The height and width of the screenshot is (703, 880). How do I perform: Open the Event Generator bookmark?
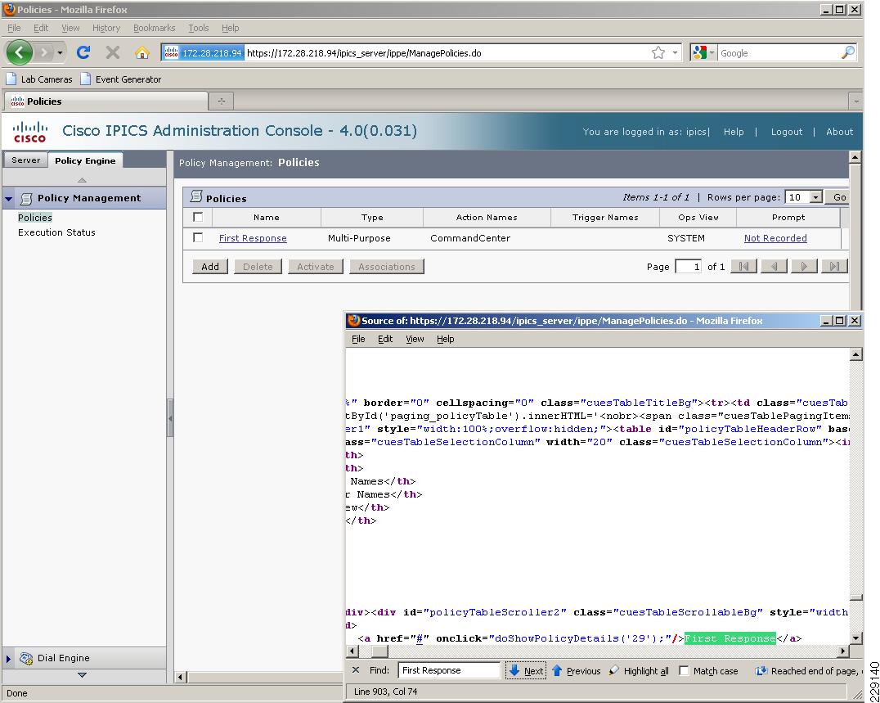(121, 79)
